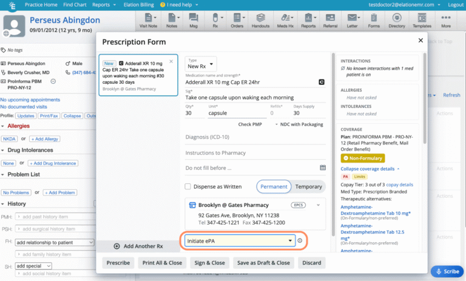Click the EPCS badge on pharmacy
This screenshot has width=466, height=281.
298,205
